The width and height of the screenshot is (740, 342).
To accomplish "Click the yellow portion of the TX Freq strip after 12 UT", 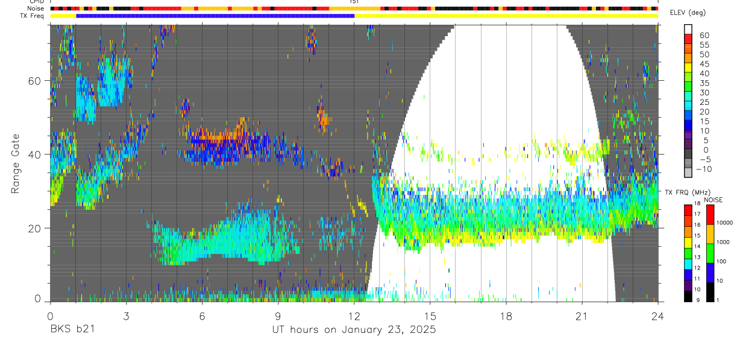I will (506, 16).
